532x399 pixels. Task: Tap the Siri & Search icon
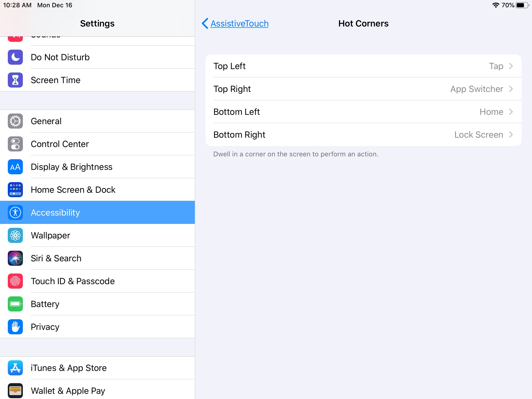pos(15,258)
